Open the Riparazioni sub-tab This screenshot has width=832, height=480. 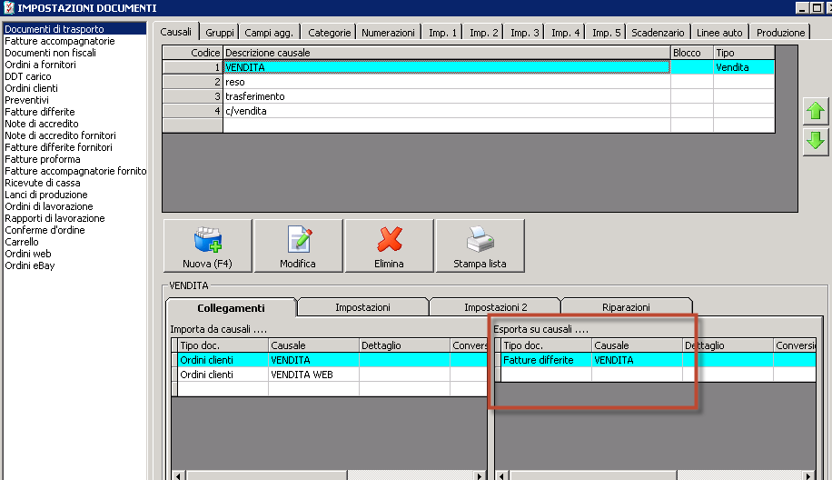tap(626, 307)
